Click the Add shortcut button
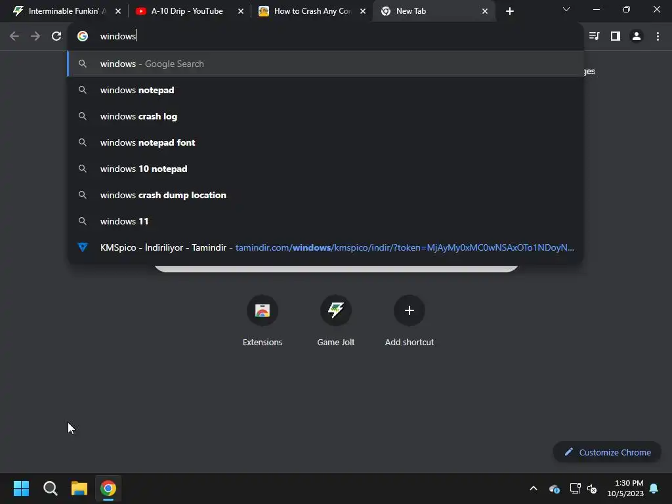This screenshot has height=504, width=672. (x=409, y=321)
